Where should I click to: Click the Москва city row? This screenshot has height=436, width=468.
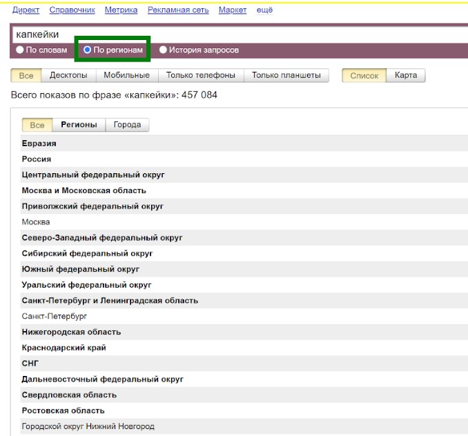[244, 222]
